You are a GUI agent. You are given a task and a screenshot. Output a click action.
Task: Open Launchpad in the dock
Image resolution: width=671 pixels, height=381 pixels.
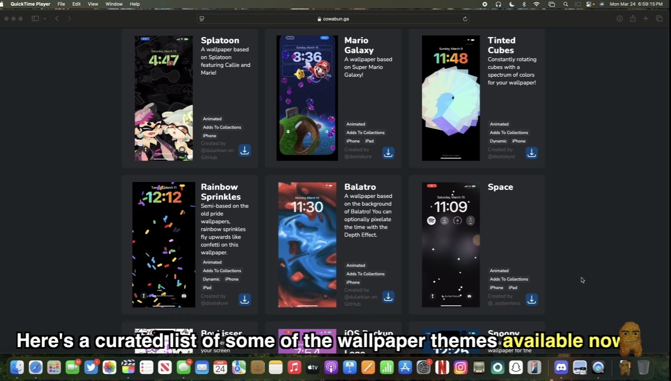(x=54, y=367)
